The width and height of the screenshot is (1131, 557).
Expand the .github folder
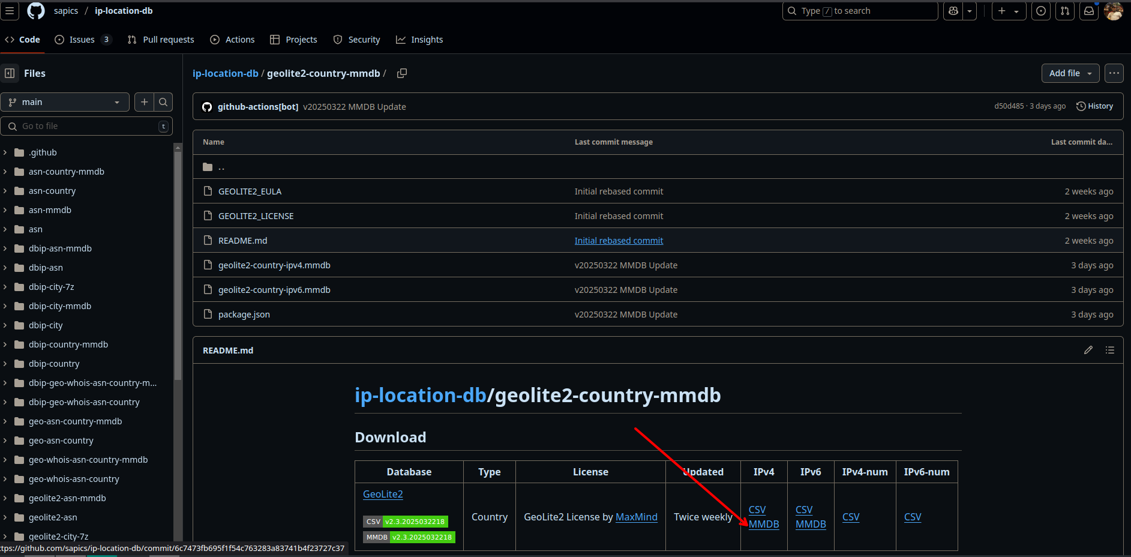[5, 152]
